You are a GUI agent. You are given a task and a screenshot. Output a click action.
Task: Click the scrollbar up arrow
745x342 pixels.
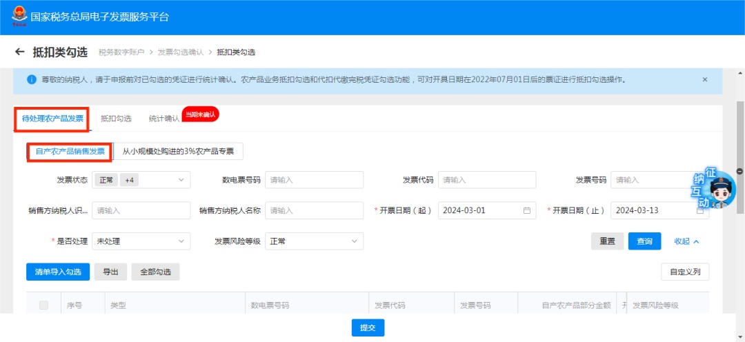tap(739, 72)
